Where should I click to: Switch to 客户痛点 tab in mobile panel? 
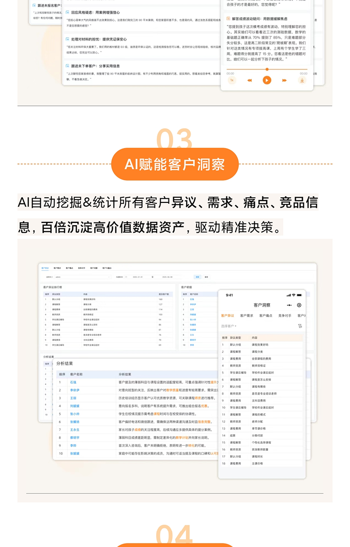coord(266,316)
